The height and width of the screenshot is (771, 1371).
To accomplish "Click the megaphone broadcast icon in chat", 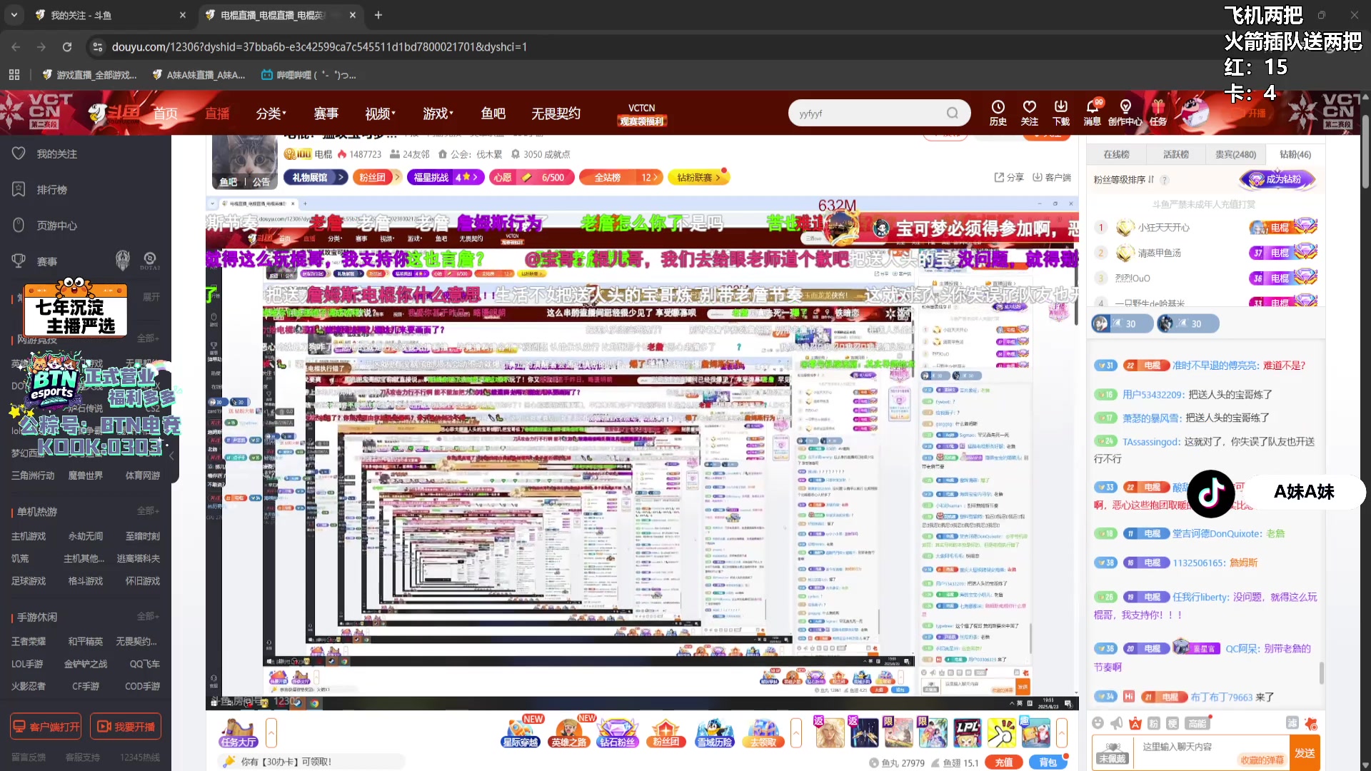I will 1117,723.
